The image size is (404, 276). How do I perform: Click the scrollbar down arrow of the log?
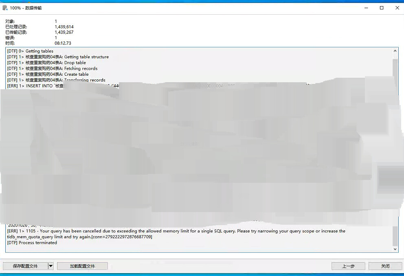(x=395, y=249)
